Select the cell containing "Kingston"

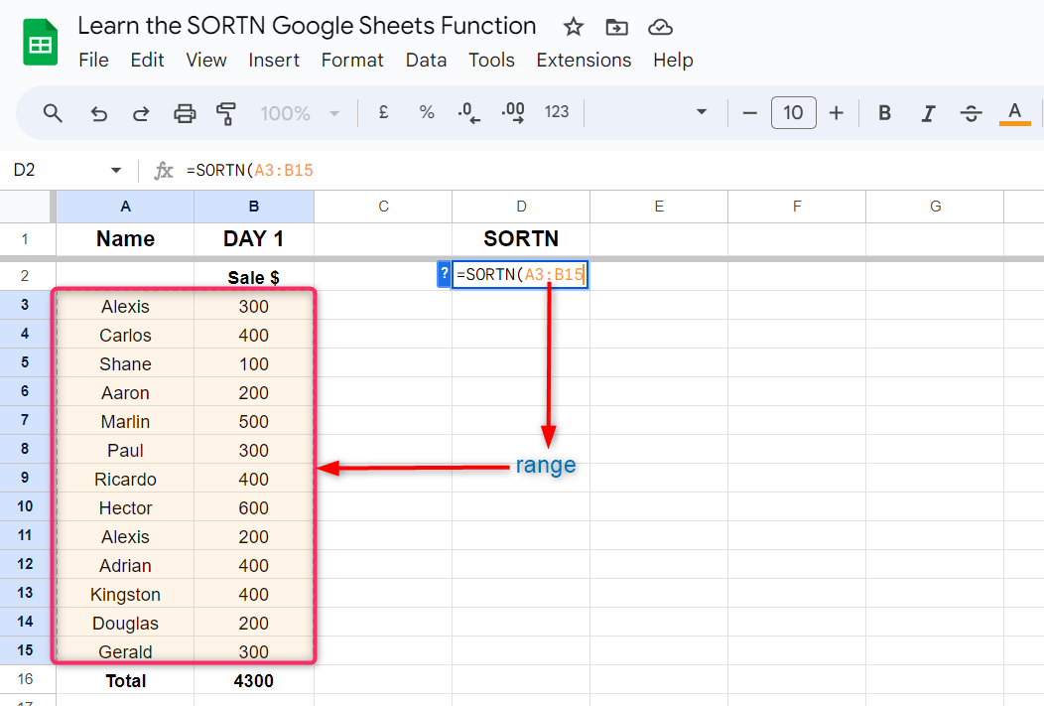point(125,594)
